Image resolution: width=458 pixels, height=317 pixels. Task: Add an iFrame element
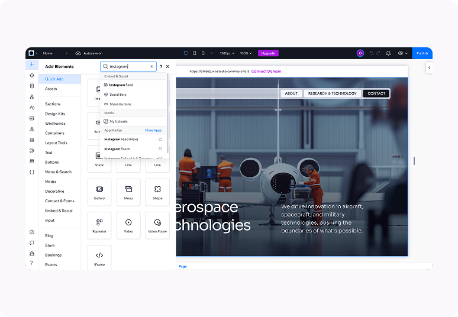coord(99,257)
